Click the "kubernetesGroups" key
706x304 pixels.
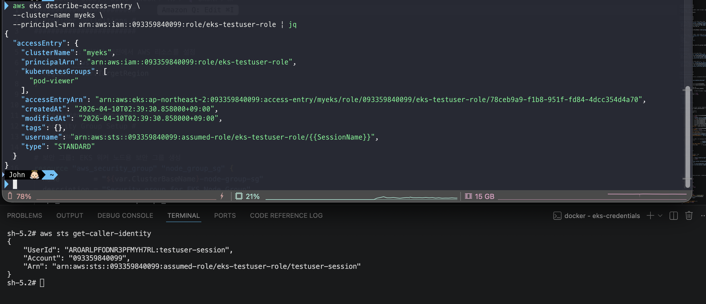(x=58, y=72)
